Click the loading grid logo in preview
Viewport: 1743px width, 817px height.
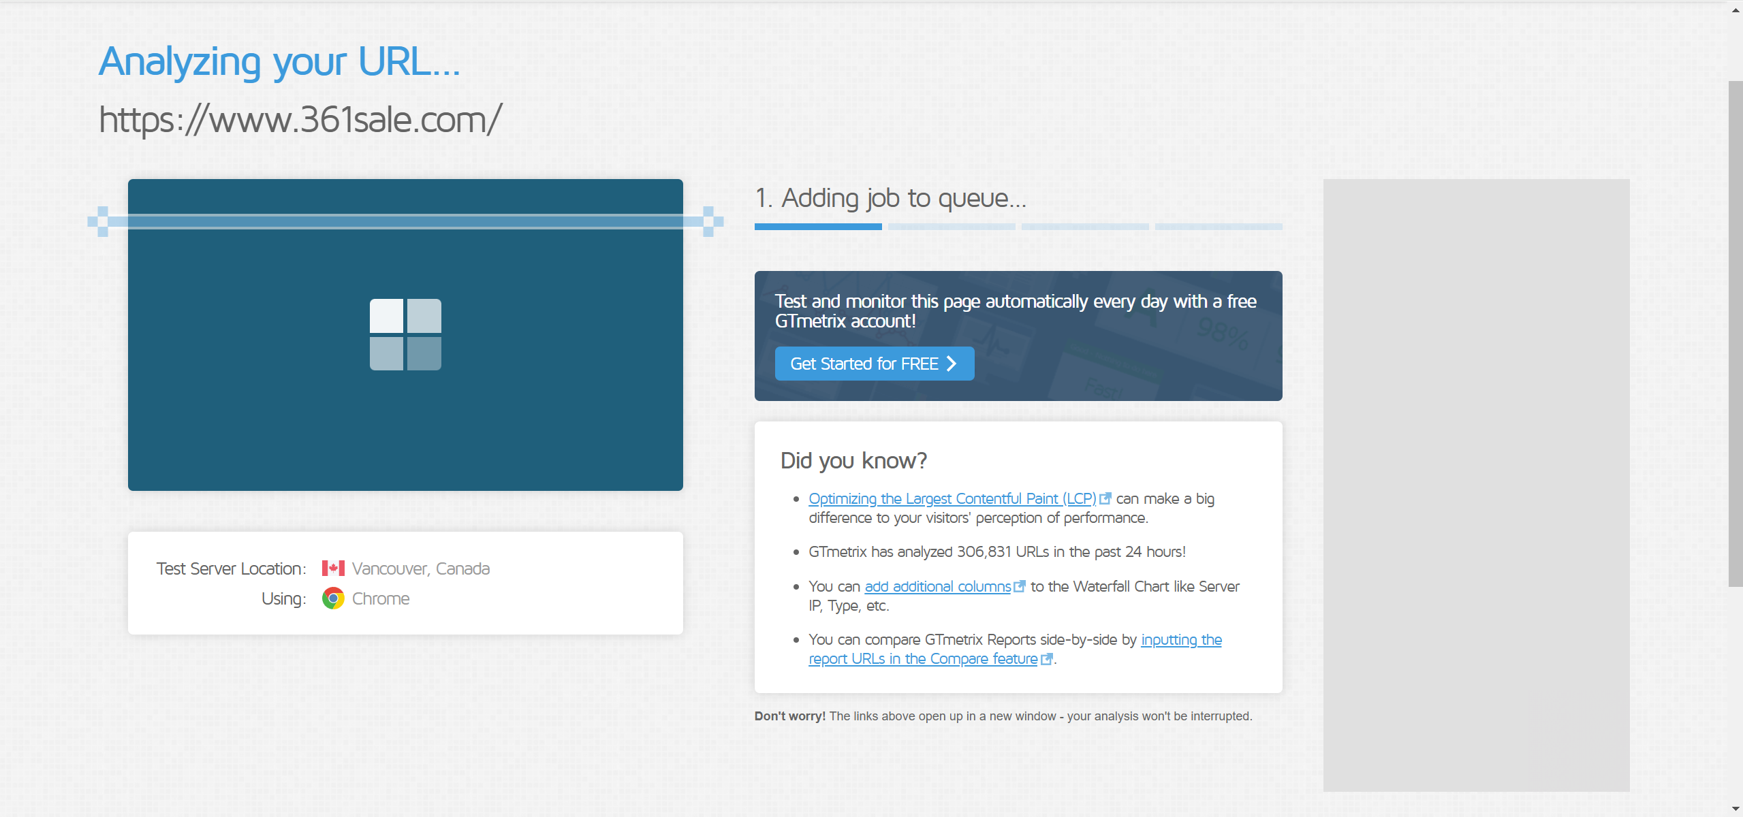click(x=405, y=335)
